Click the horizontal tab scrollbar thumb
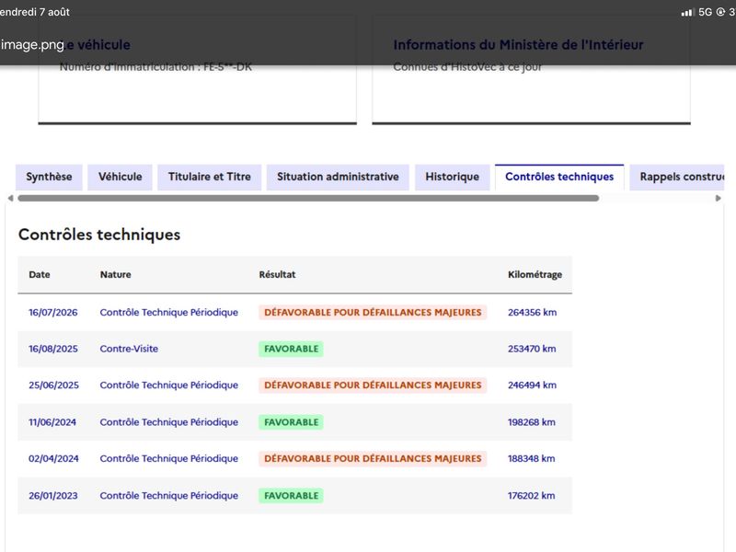This screenshot has height=552, width=736. (x=308, y=198)
